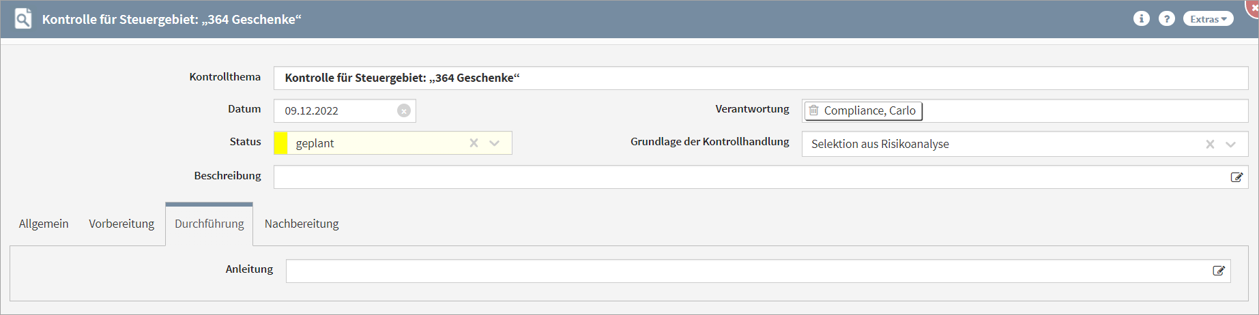
Task: Clear the Selektion aus Risikoanalyse selection
Action: coord(1210,144)
